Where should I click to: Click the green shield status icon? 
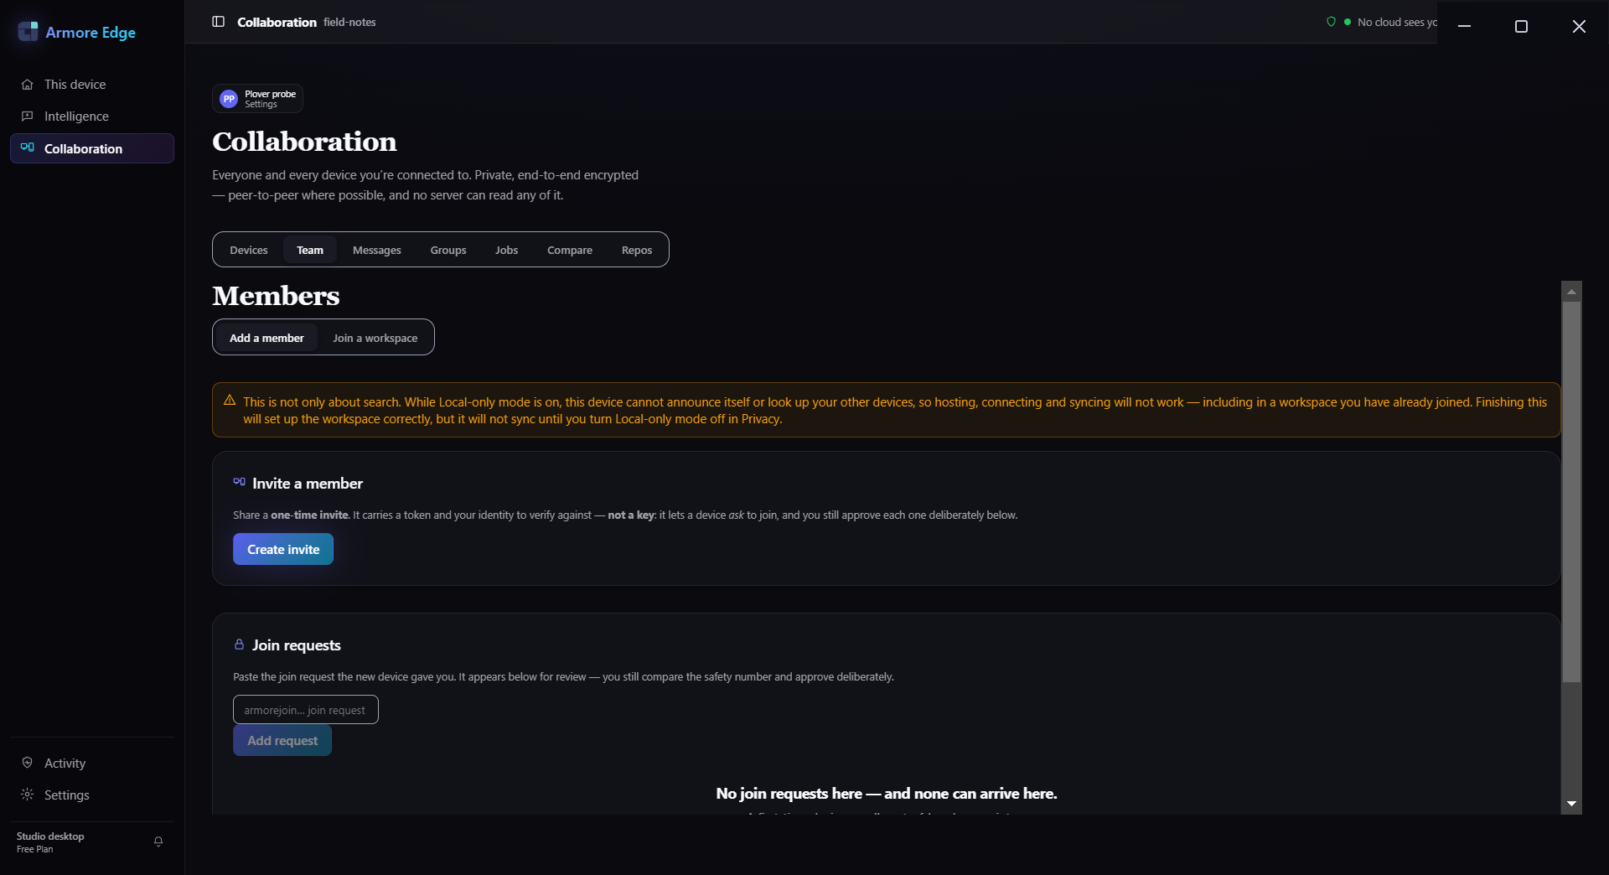tap(1331, 22)
